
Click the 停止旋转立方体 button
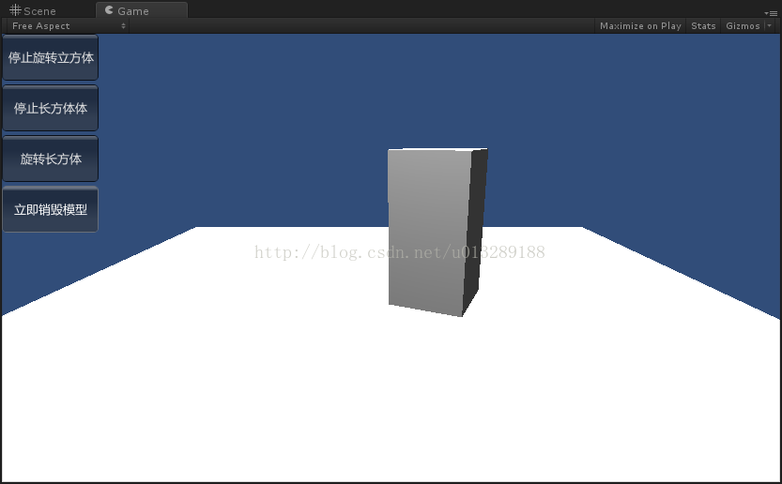pos(51,58)
